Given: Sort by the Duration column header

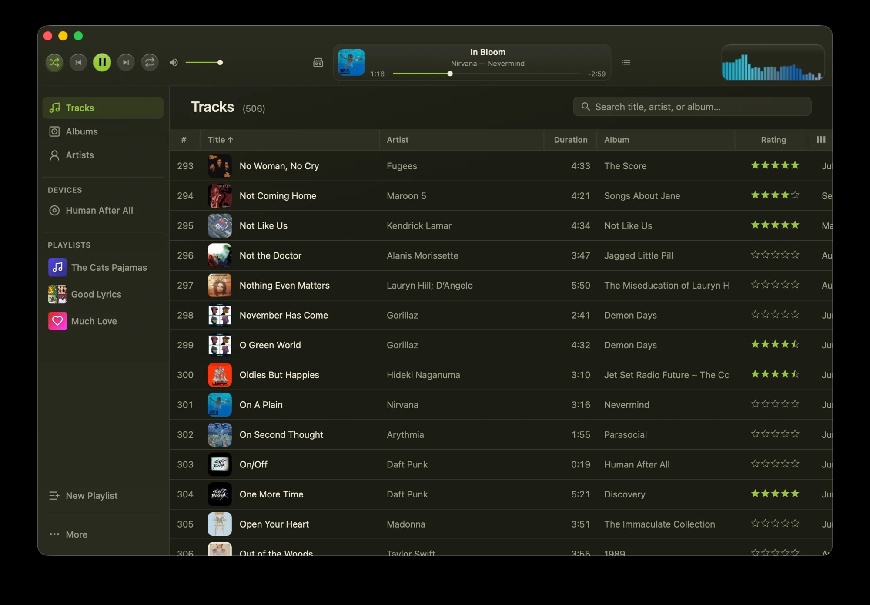Looking at the screenshot, I should (570, 140).
